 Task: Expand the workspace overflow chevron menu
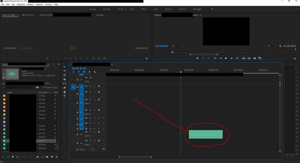(212, 9)
